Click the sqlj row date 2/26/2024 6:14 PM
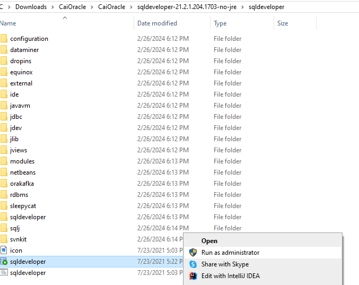359x285 pixels. [x=163, y=228]
